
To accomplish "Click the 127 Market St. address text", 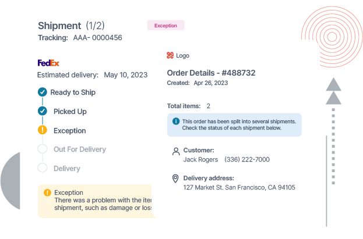I will tap(239, 187).
